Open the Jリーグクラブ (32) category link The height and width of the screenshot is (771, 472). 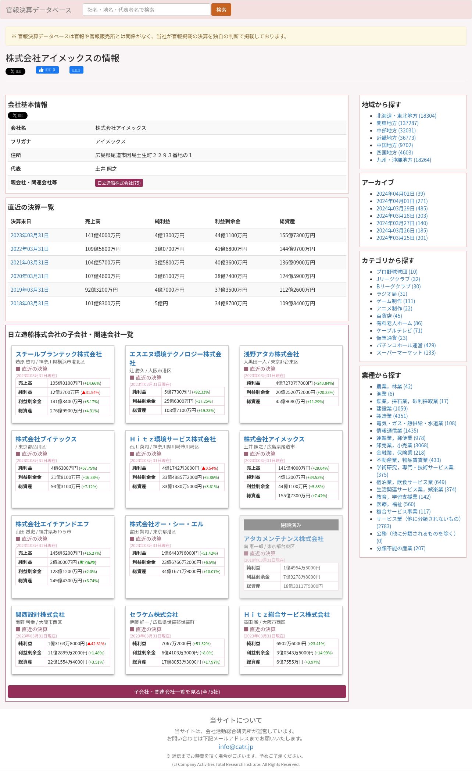[x=398, y=279]
